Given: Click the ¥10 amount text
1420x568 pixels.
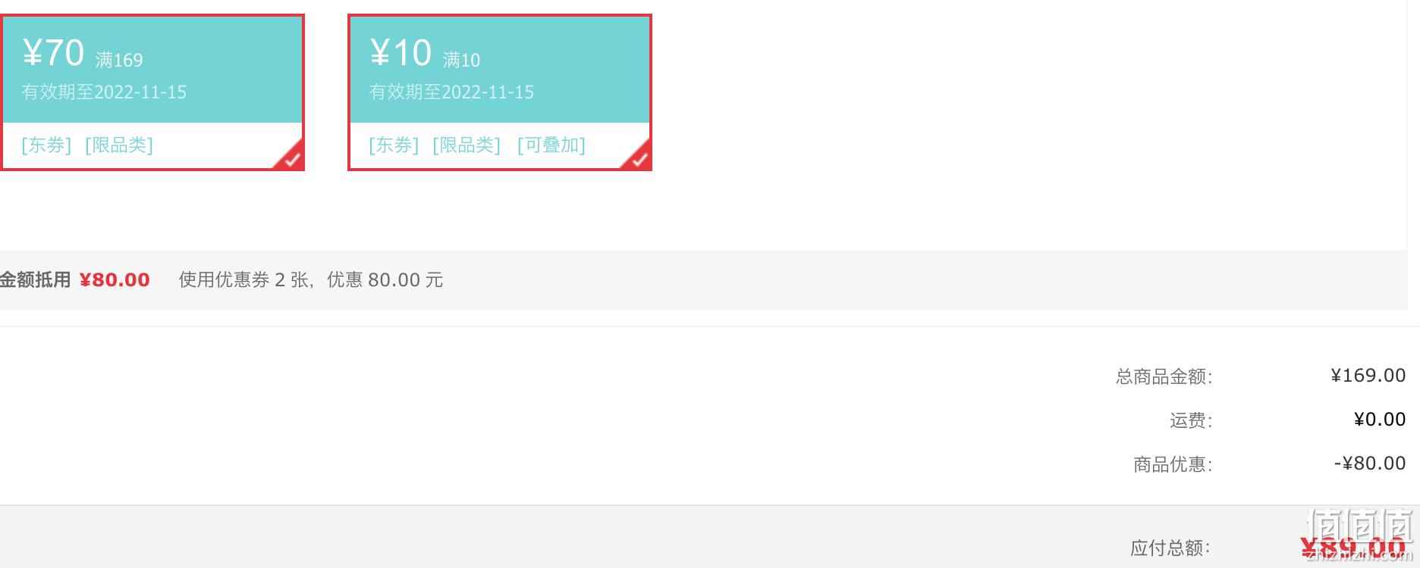Looking at the screenshot, I should (x=401, y=53).
